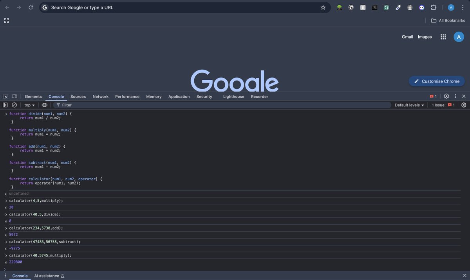Viewport: 470px width, 280px height.
Task: Open the Lighthouse tab
Action: point(233,97)
